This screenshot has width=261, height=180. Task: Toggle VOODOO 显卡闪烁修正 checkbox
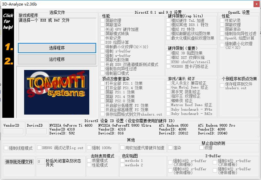point(168,66)
